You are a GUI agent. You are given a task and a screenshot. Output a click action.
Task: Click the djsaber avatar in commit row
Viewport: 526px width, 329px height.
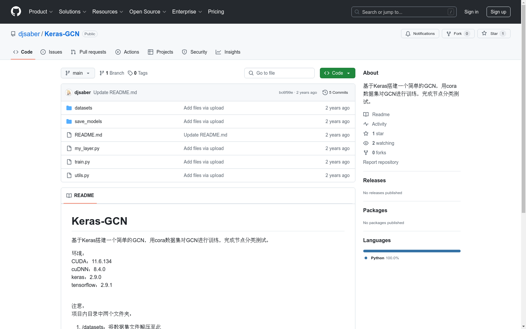coord(69,92)
